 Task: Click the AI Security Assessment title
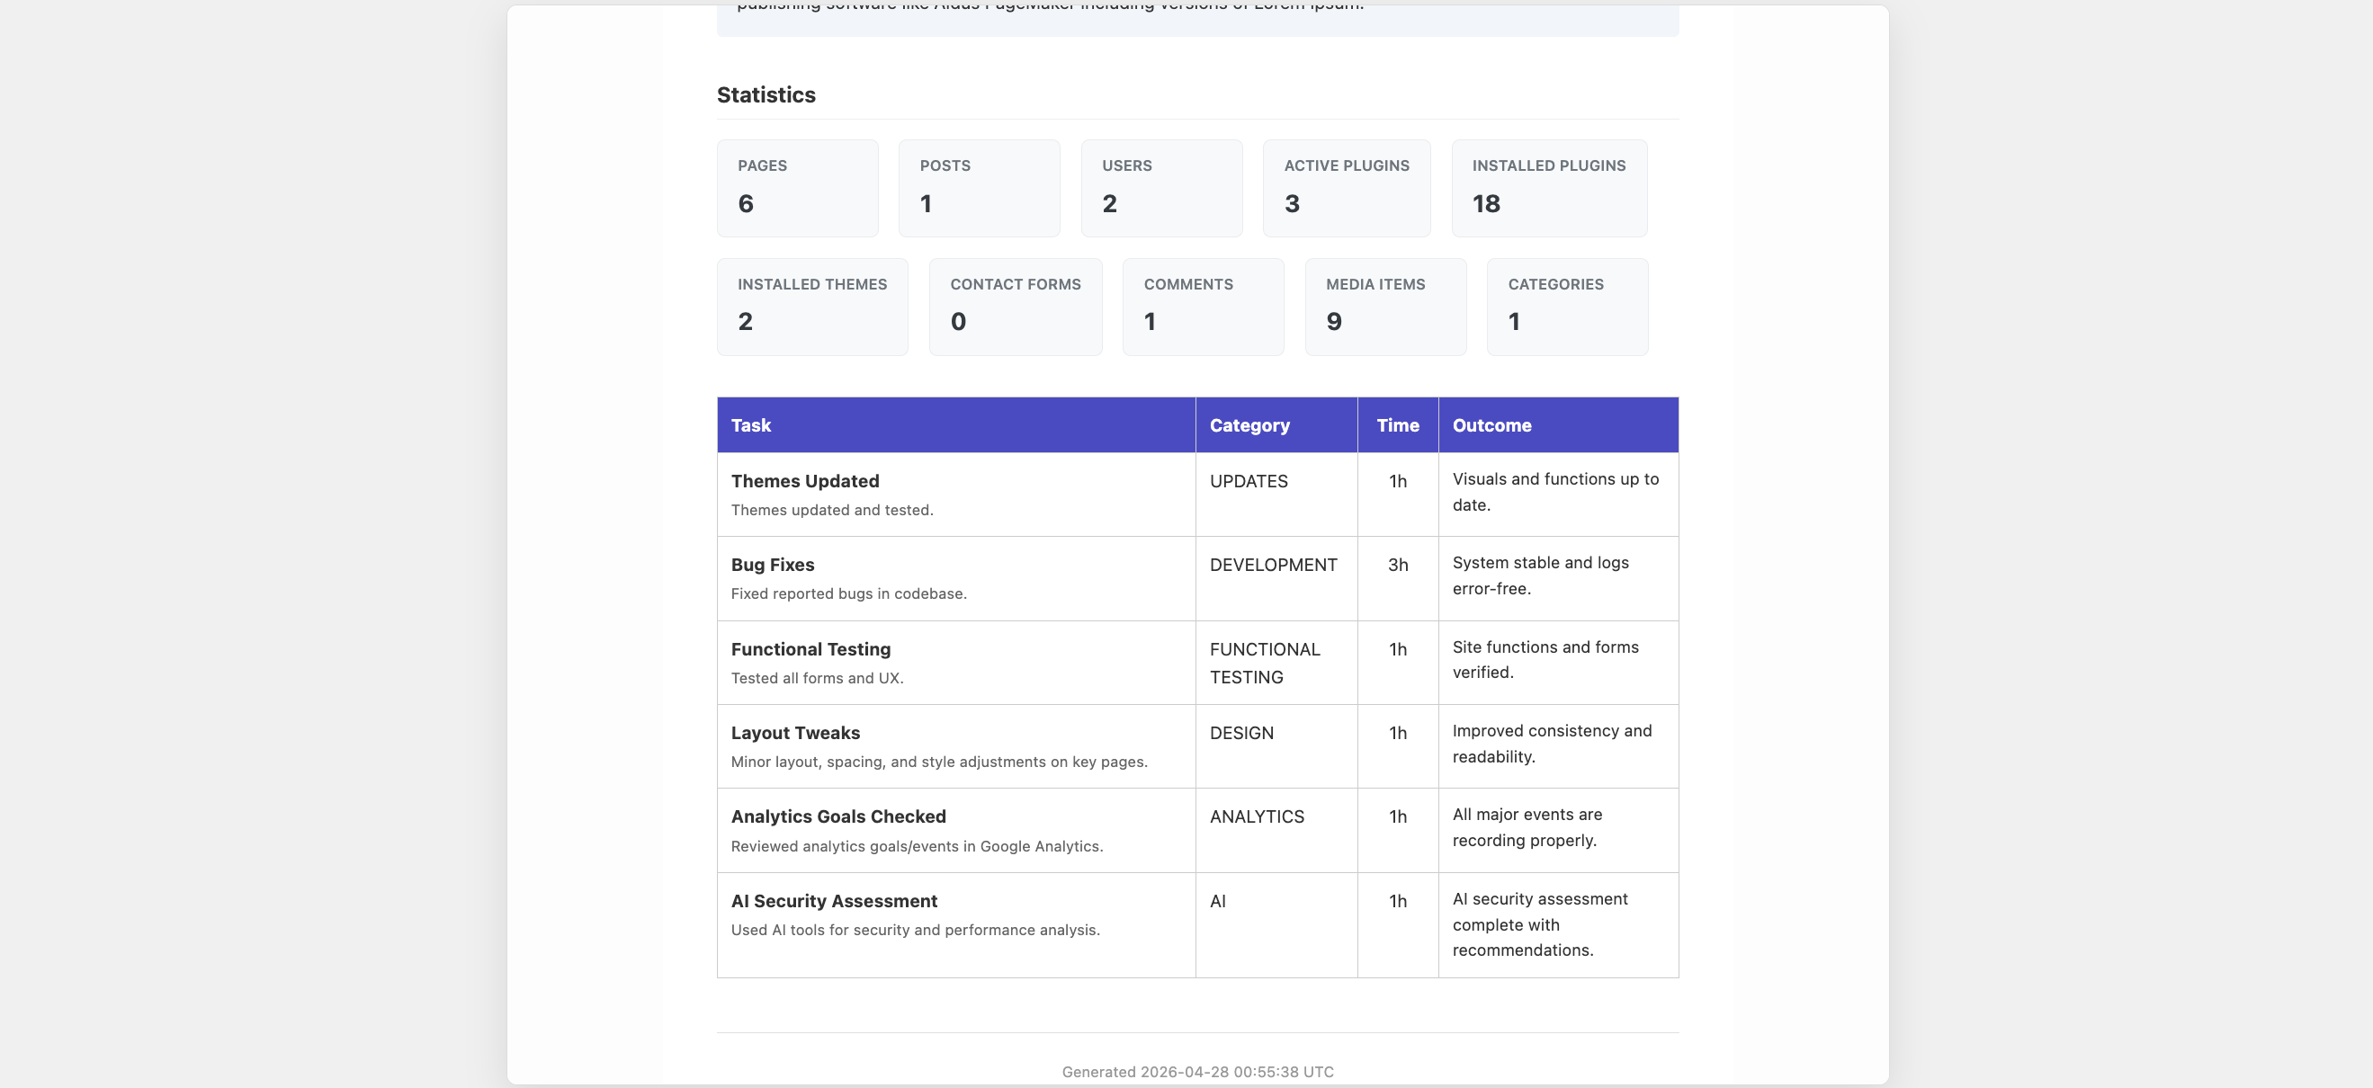(834, 901)
